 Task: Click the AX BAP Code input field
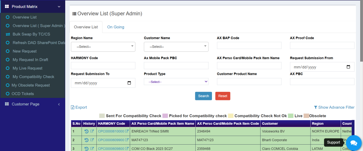[249, 45]
